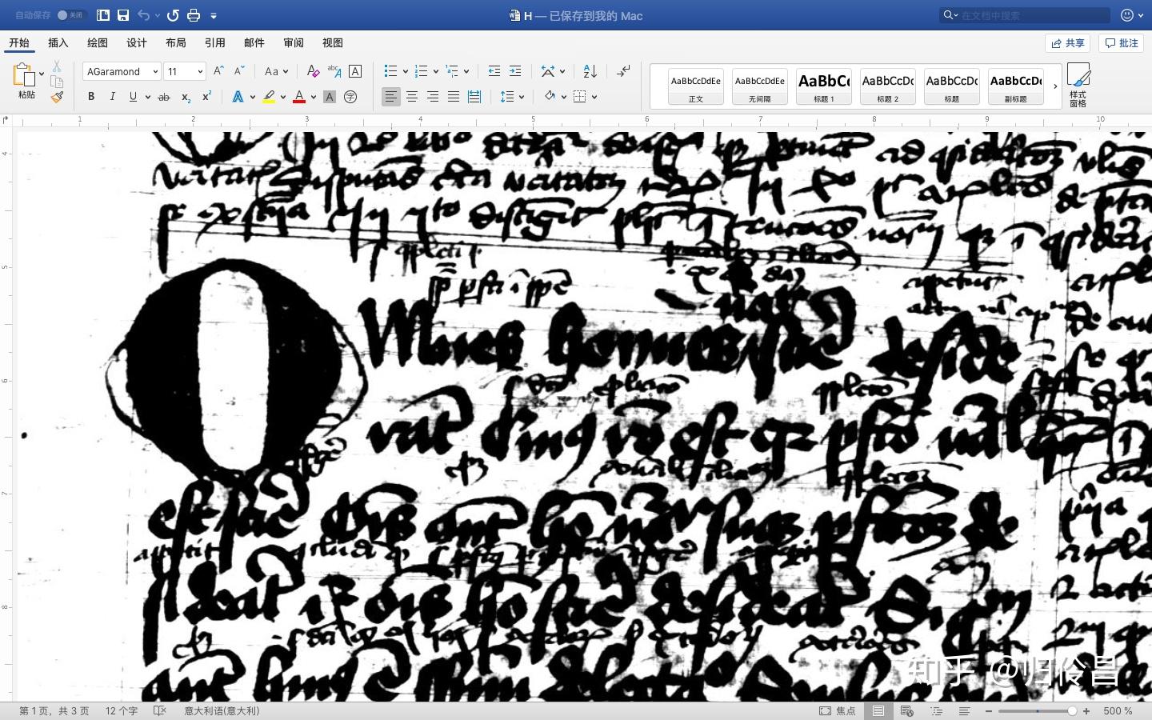Click the 批注 comments button
The image size is (1152, 720).
[x=1121, y=43]
